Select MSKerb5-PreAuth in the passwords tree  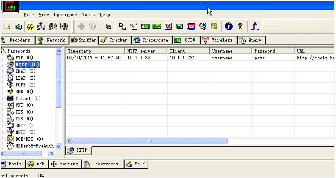click(34, 146)
